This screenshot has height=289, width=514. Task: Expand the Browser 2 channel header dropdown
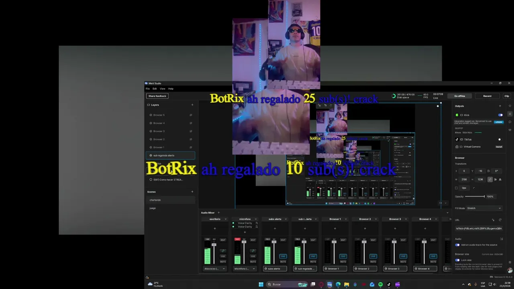point(376,219)
